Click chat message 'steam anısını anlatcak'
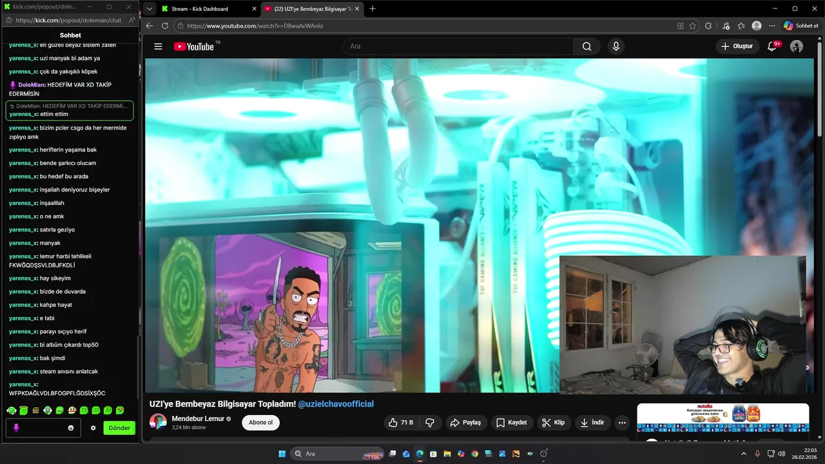The width and height of the screenshot is (825, 464). click(69, 371)
